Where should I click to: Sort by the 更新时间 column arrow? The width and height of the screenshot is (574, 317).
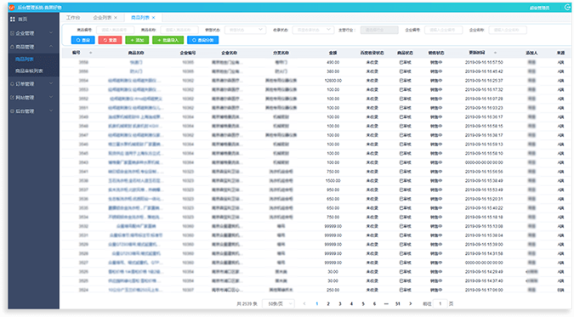[x=495, y=53]
